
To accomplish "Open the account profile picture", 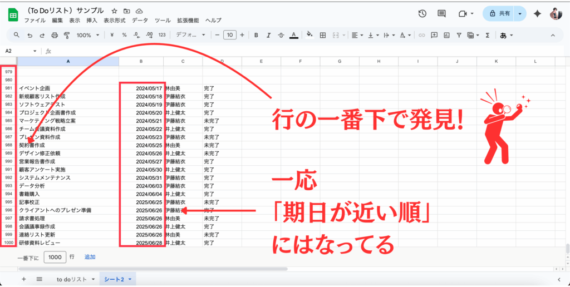I will tap(556, 13).
